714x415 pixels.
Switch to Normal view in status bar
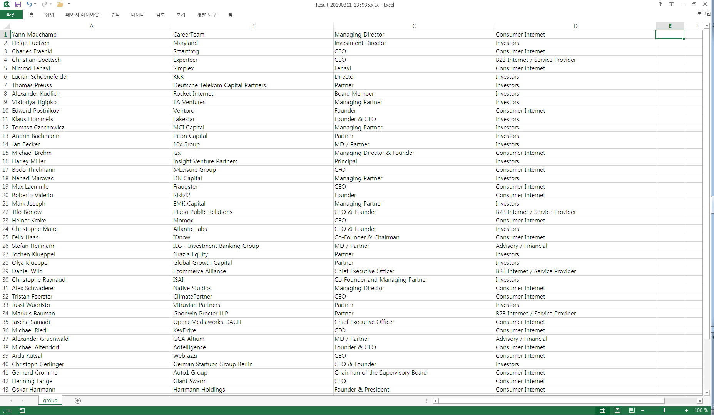[x=603, y=410]
